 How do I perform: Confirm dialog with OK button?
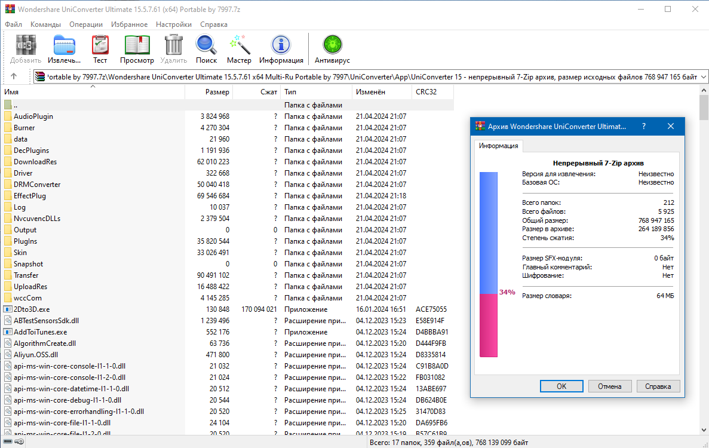tap(561, 386)
